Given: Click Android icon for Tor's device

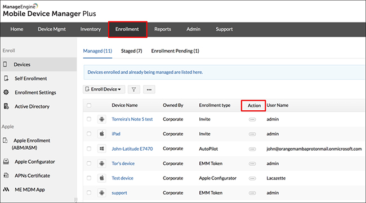Looking at the screenshot, I should tap(102, 164).
